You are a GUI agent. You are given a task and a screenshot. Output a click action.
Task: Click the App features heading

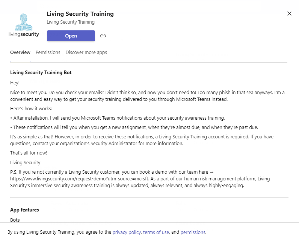[x=24, y=210]
